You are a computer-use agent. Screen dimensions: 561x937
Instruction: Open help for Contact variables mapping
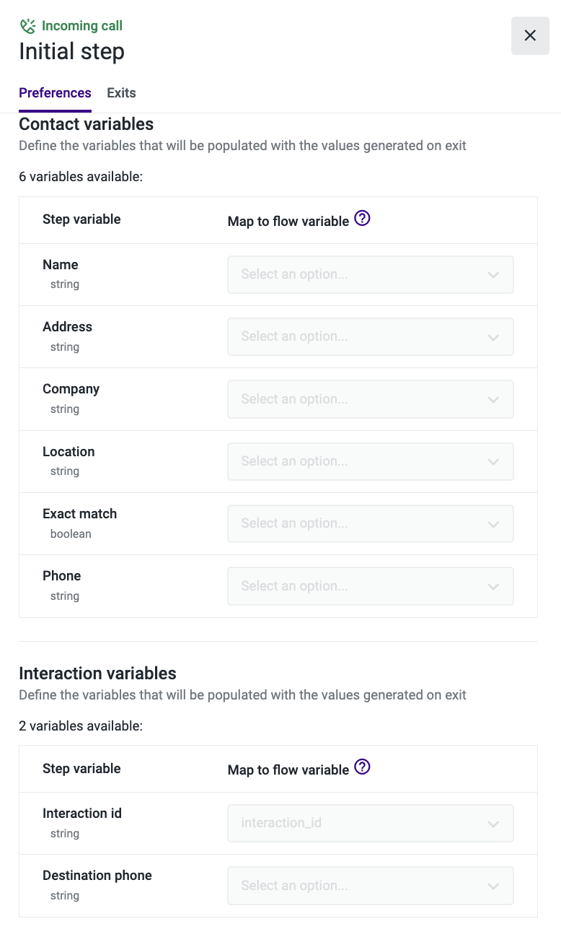point(363,219)
